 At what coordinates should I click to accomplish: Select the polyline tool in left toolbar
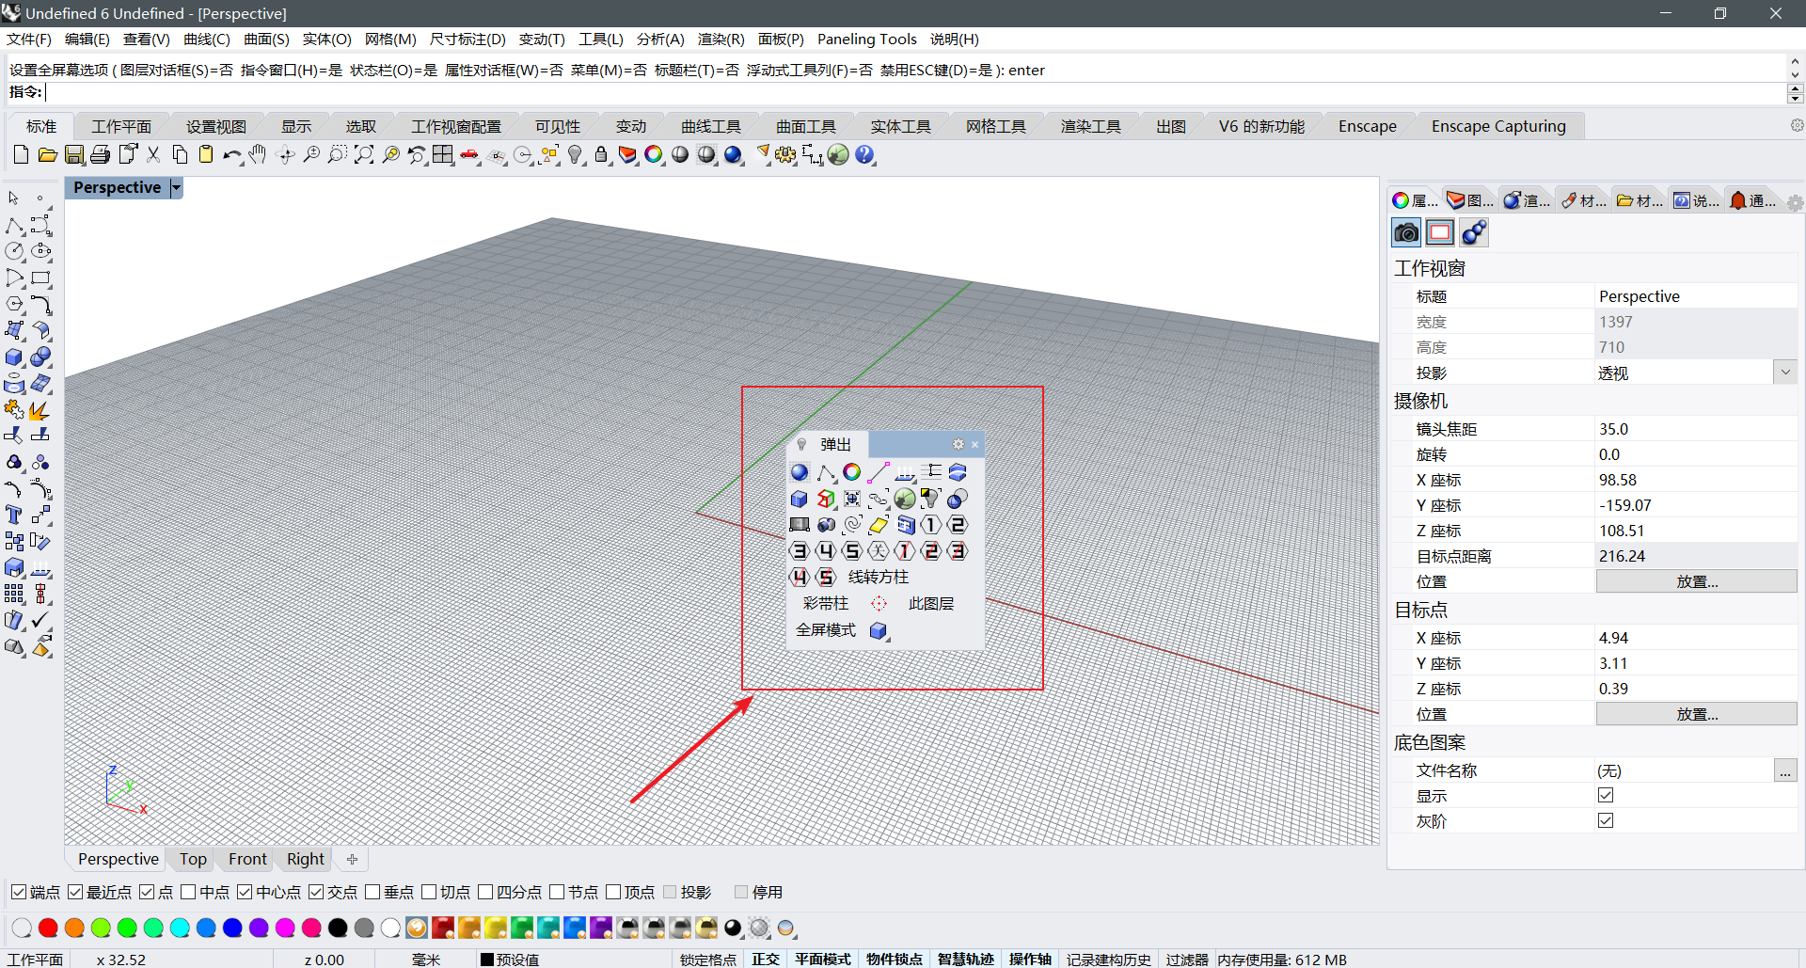(x=14, y=226)
